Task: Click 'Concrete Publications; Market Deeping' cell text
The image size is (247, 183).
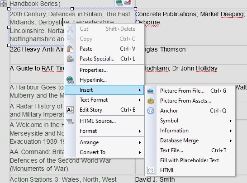Action: point(190,14)
